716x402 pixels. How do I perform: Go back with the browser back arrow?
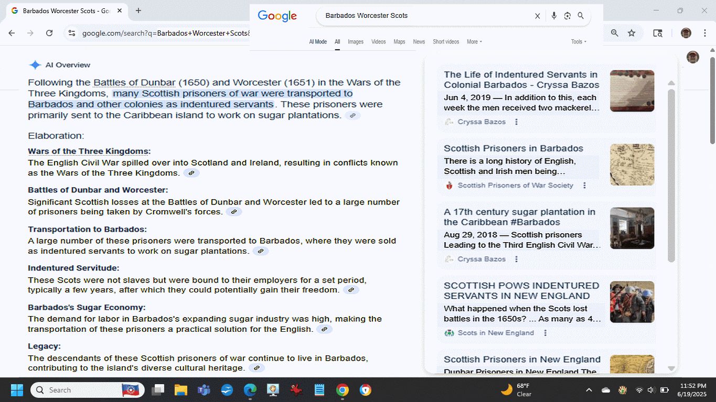pyautogui.click(x=12, y=33)
